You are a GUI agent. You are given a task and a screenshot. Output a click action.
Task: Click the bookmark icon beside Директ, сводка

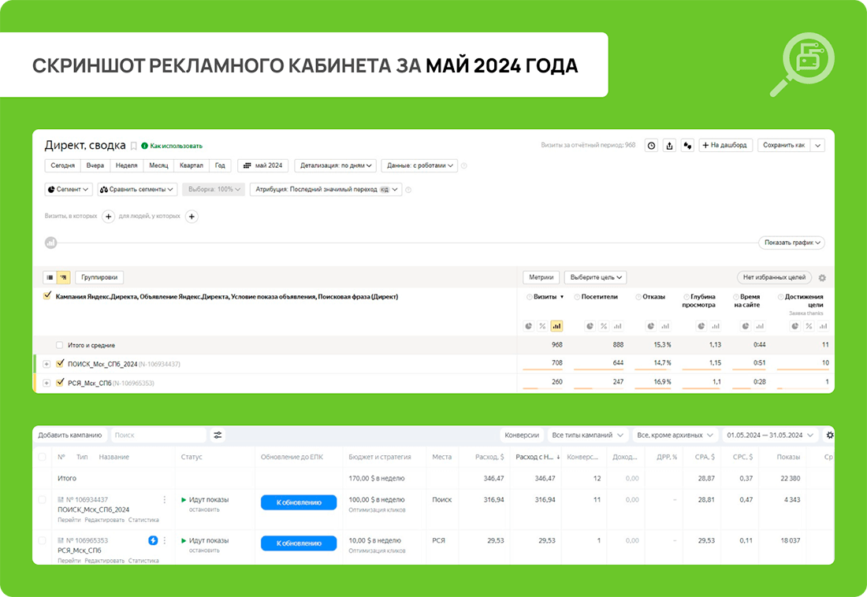pyautogui.click(x=133, y=146)
